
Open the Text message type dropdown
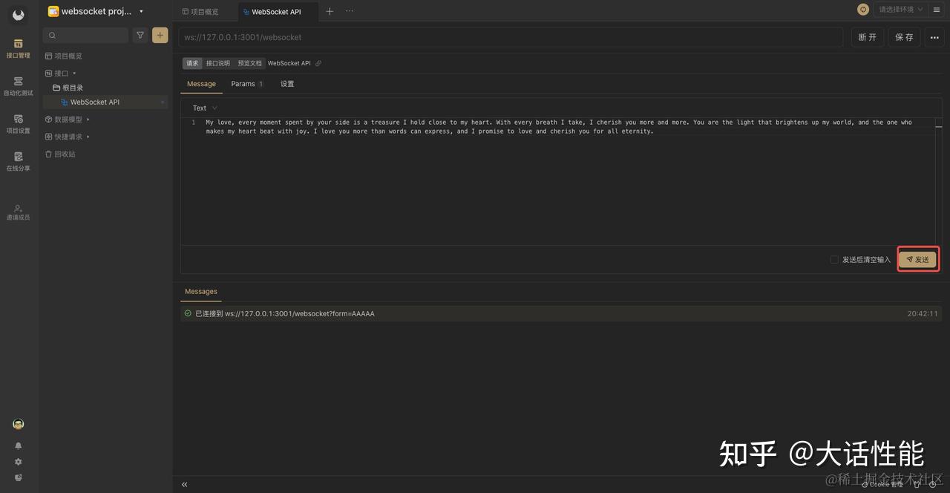[203, 107]
